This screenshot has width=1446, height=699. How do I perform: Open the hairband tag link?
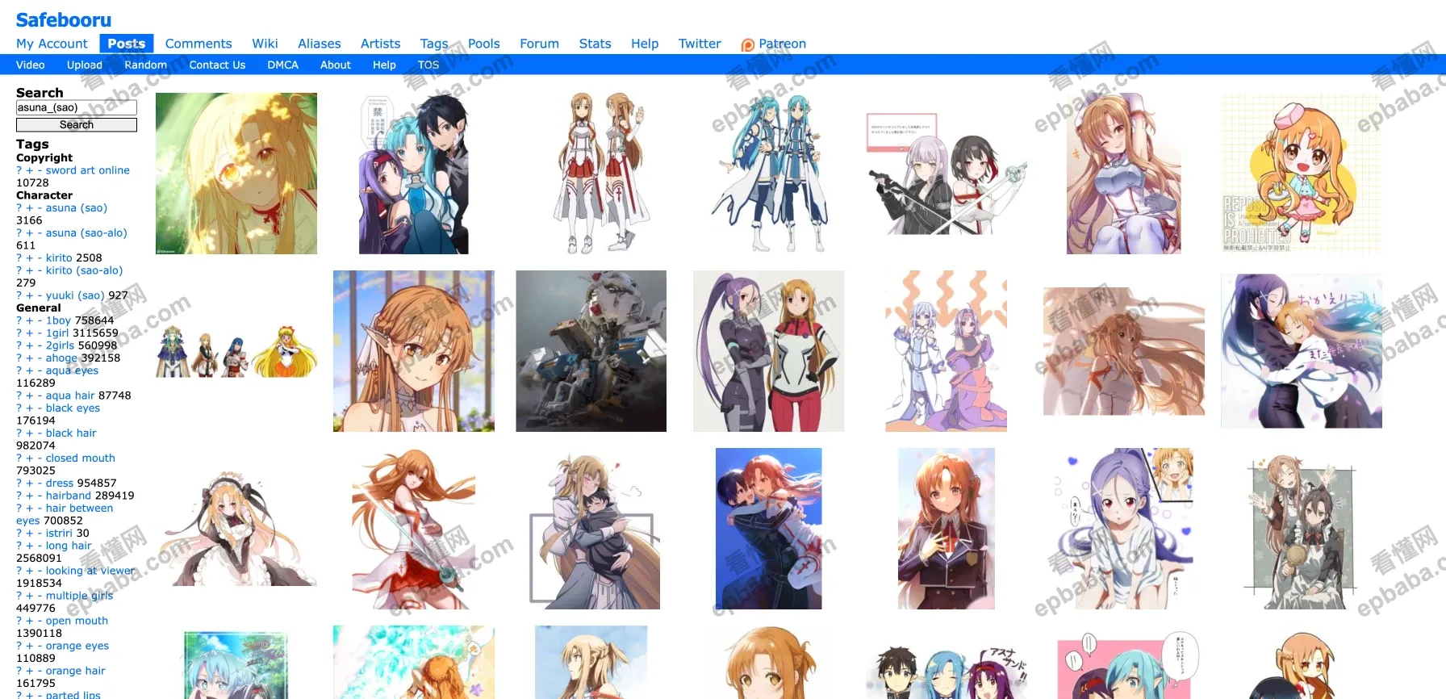pos(69,496)
